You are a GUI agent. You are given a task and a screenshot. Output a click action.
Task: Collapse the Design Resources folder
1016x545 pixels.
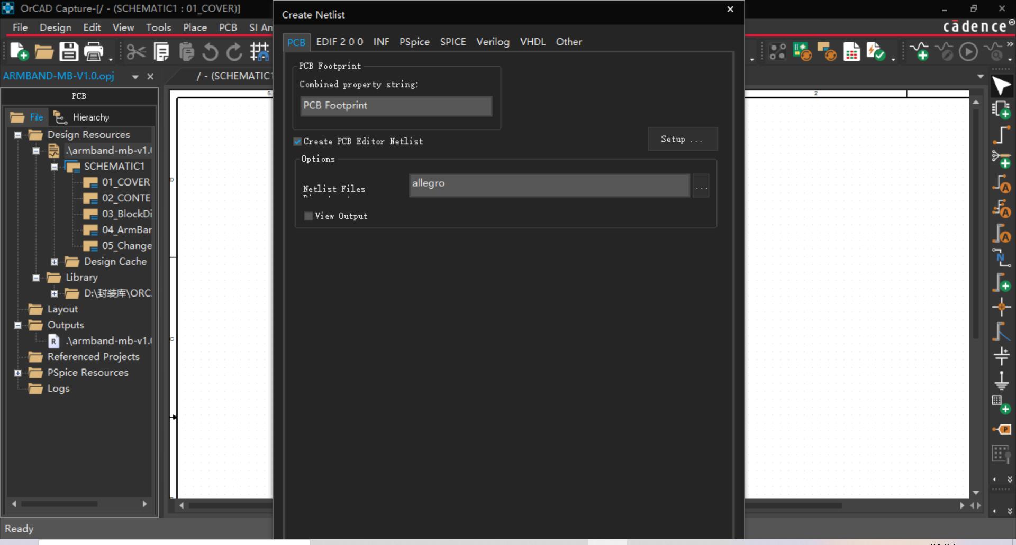coord(17,135)
